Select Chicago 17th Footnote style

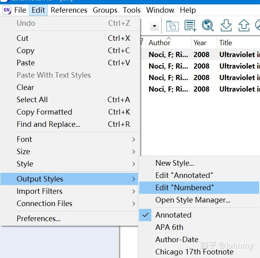(x=199, y=252)
